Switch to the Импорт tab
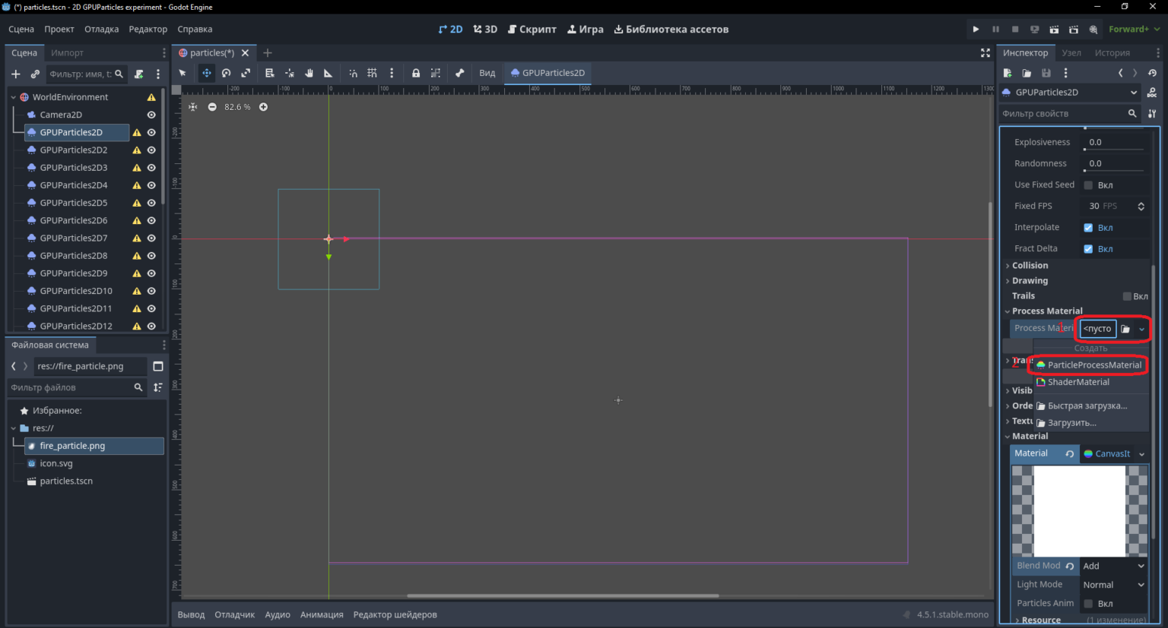The image size is (1168, 628). point(67,53)
